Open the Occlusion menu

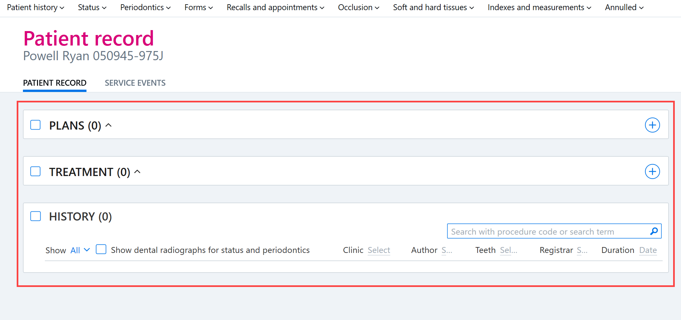[359, 8]
